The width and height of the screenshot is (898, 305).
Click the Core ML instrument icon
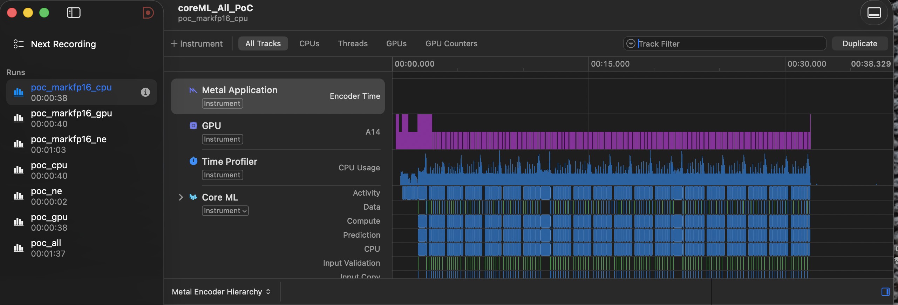pyautogui.click(x=193, y=197)
